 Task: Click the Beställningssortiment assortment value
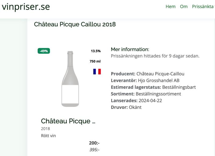(158, 94)
